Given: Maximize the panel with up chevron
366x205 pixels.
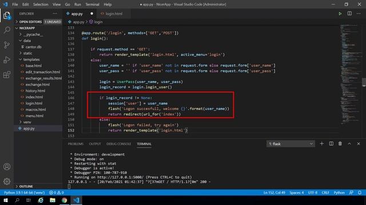Looking at the screenshot, I should click(x=349, y=143).
